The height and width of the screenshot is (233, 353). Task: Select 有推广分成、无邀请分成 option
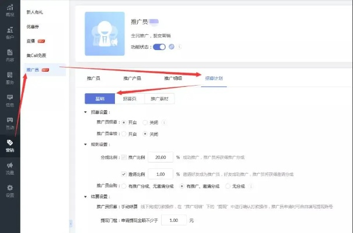pos(124,186)
